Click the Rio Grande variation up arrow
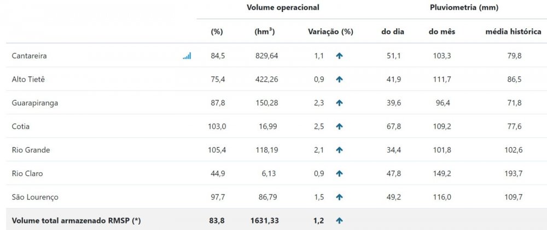The image size is (547, 230). [x=340, y=150]
